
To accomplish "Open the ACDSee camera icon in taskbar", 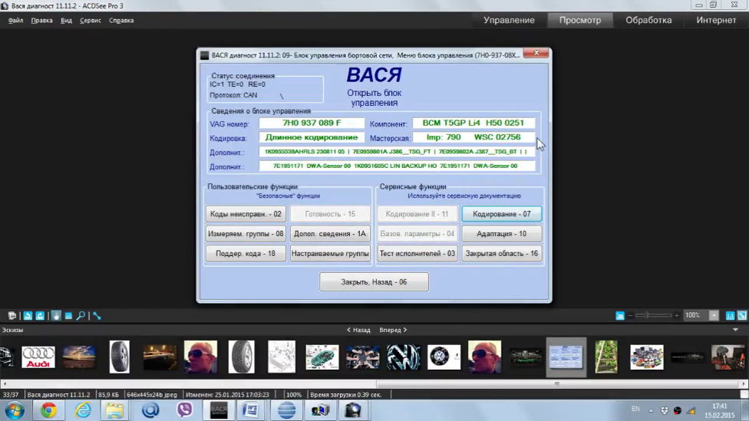I will coord(353,410).
